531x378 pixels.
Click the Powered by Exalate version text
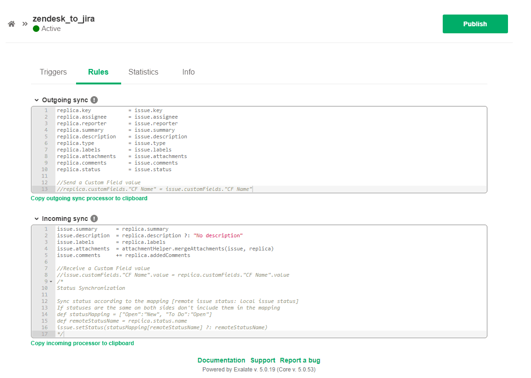pos(259,370)
